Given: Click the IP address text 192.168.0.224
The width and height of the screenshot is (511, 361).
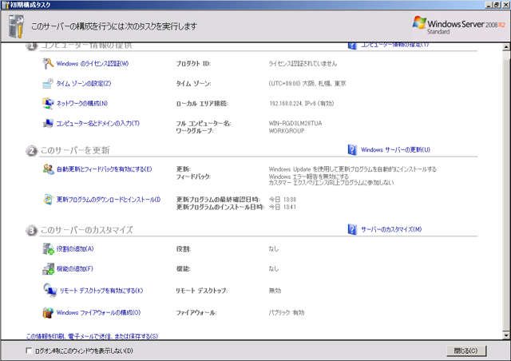Looking at the screenshot, I should click(x=287, y=103).
